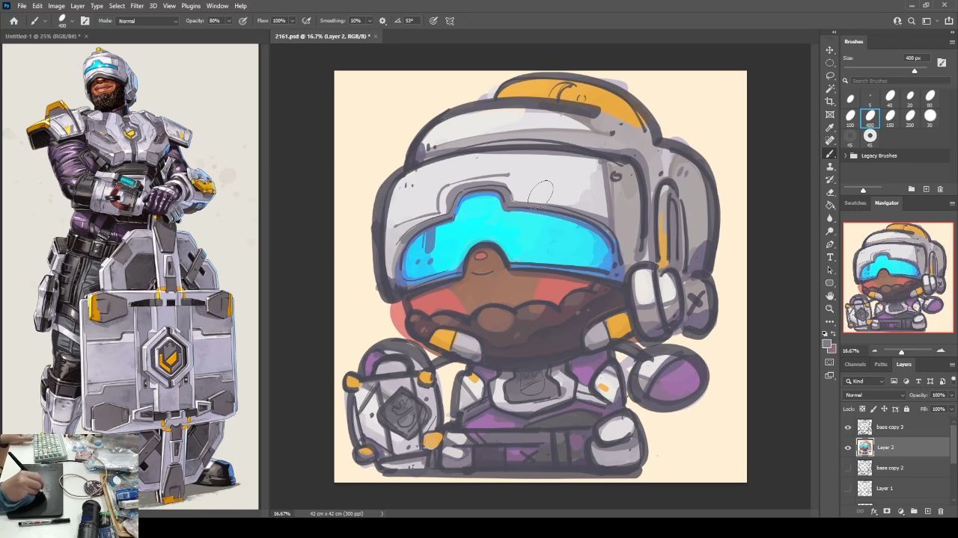Open the Flow value dropdown
Screen dimensions: 958x538
tap(292, 21)
